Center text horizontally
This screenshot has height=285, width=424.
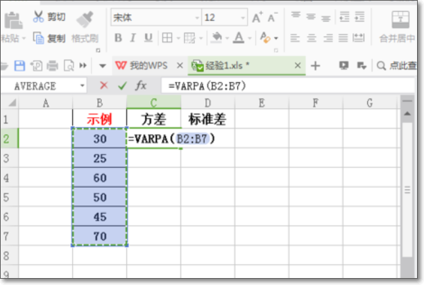pos(312,38)
